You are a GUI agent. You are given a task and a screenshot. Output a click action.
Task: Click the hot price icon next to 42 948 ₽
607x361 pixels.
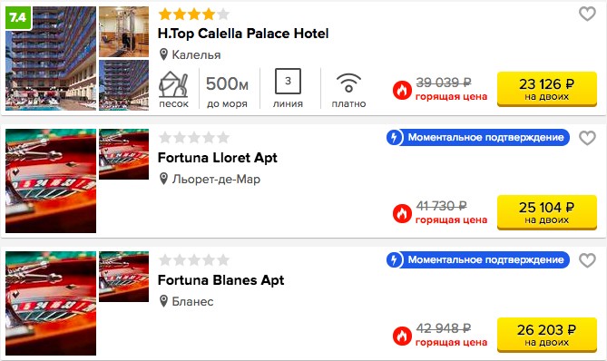coord(402,336)
